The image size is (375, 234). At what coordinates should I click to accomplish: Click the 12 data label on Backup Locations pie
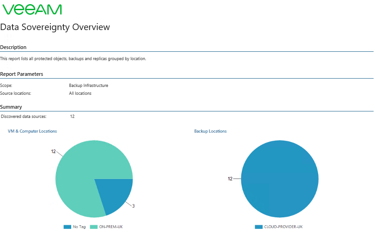pos(230,179)
